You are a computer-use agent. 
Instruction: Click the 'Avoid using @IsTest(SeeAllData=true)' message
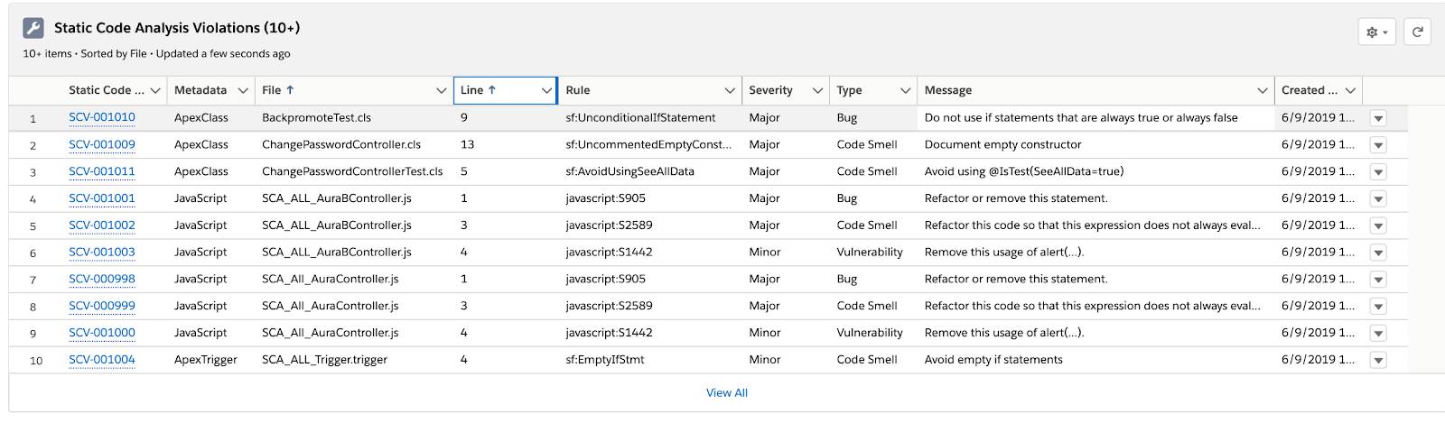[x=1024, y=171]
